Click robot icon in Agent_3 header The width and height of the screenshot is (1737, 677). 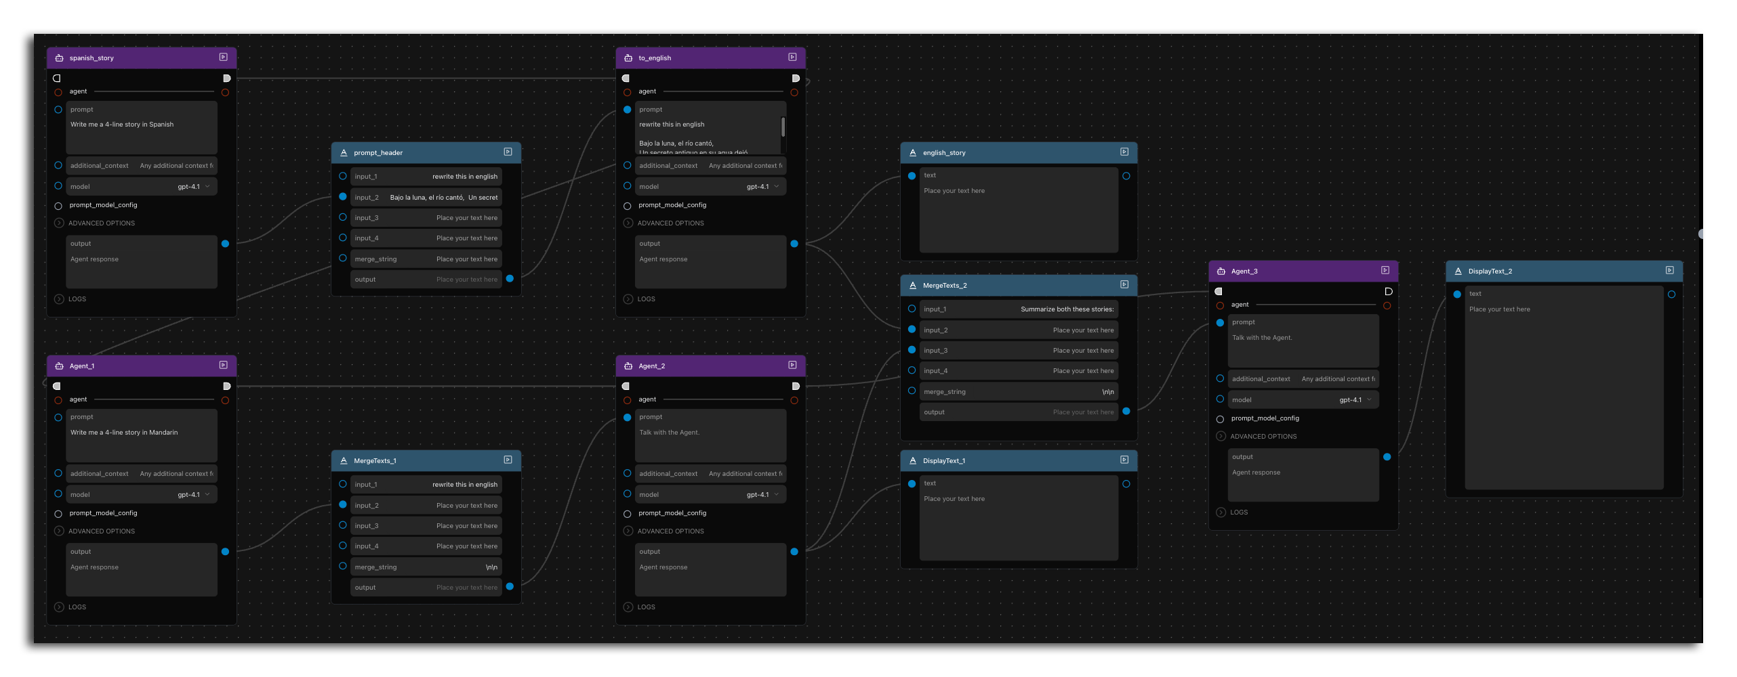[1221, 271]
